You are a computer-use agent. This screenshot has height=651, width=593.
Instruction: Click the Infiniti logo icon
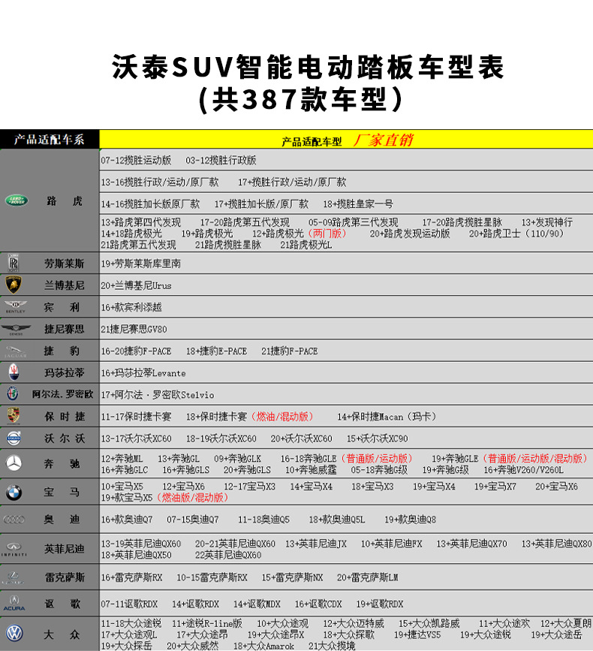click(x=14, y=549)
